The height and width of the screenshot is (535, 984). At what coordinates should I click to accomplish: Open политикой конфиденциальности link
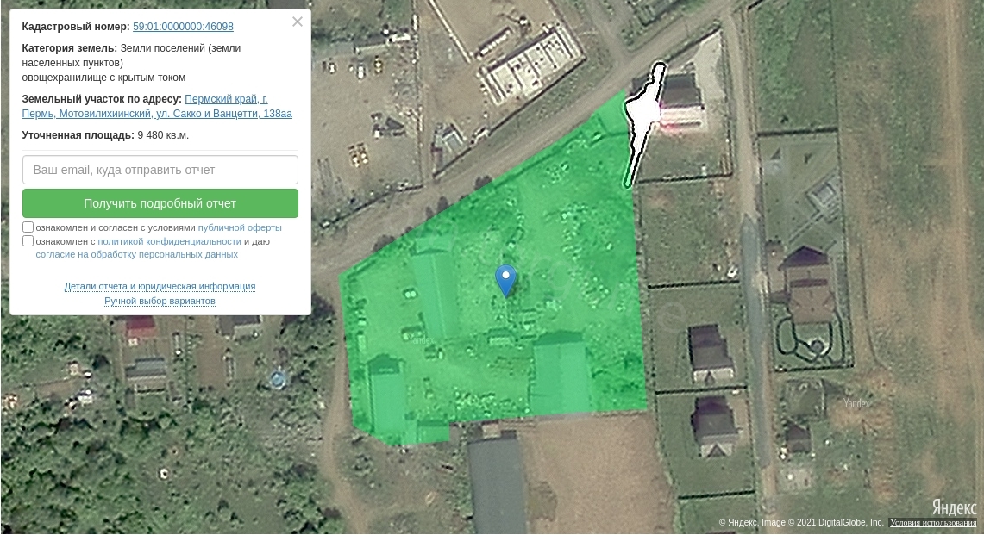(x=169, y=241)
